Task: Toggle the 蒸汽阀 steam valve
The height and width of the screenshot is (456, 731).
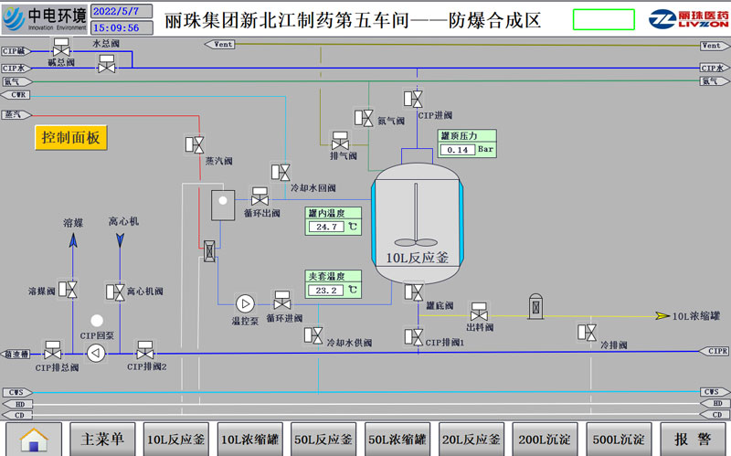Action: coord(195,144)
